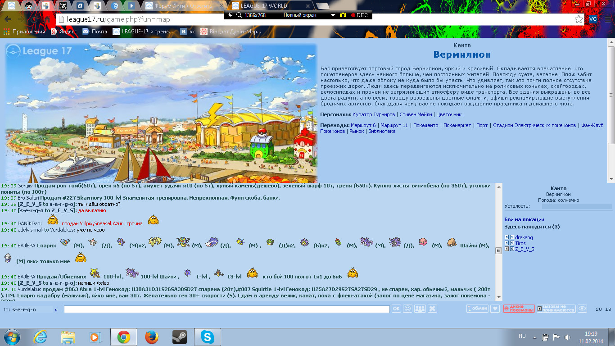
Task: Open Firefox from taskbar
Action: pos(152,337)
